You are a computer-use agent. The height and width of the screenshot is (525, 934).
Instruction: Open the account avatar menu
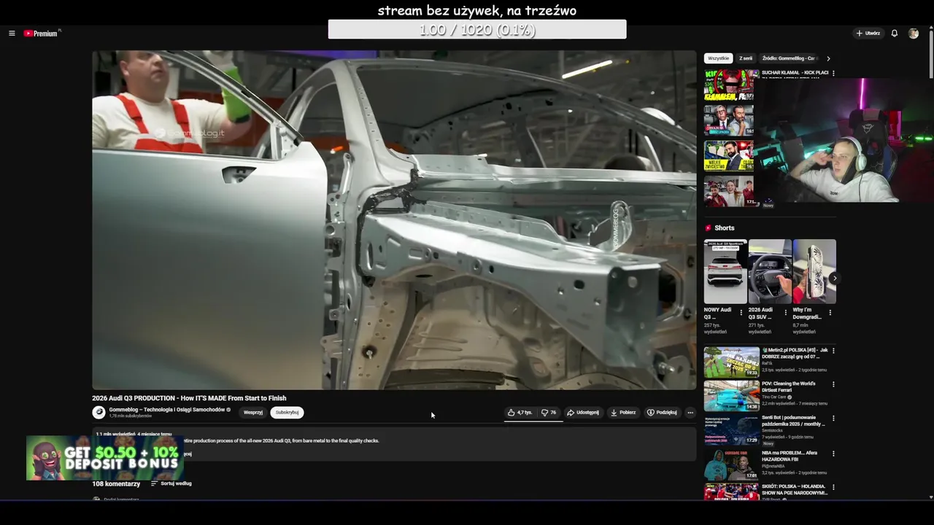pos(914,34)
